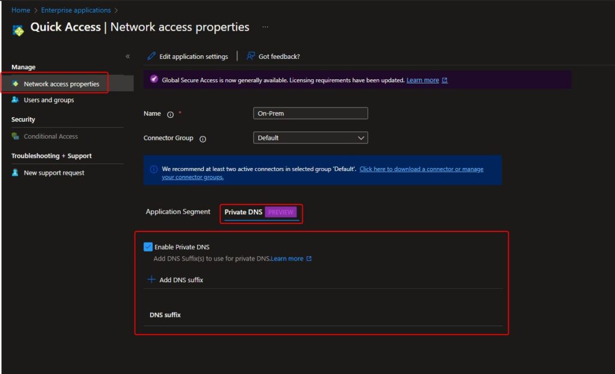615x374 pixels.
Task: Click Add DNS suffix button
Action: click(175, 280)
